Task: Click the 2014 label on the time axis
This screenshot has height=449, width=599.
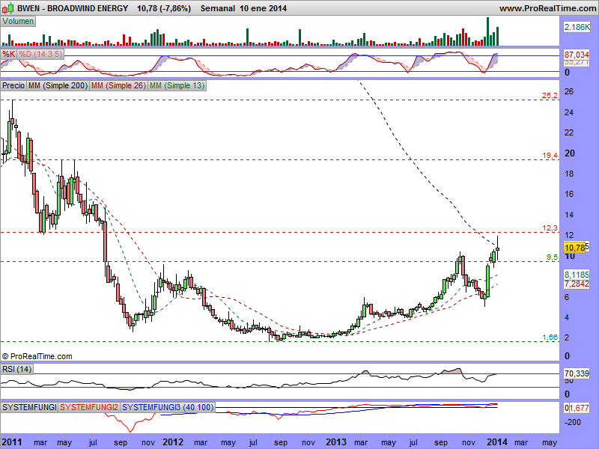Action: coord(497,442)
